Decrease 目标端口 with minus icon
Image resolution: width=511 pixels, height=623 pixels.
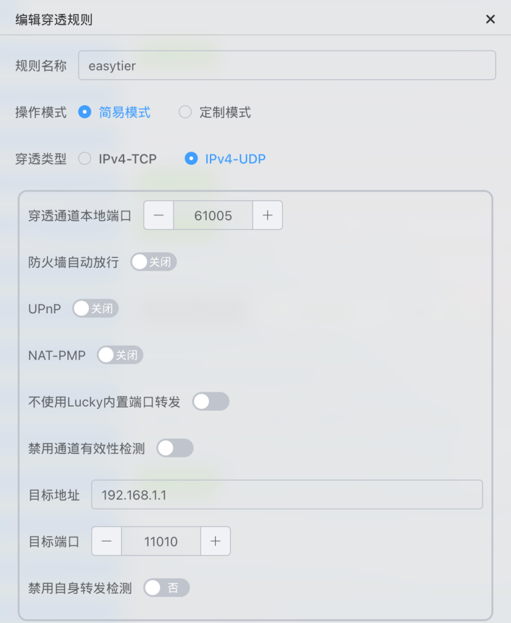pos(106,541)
